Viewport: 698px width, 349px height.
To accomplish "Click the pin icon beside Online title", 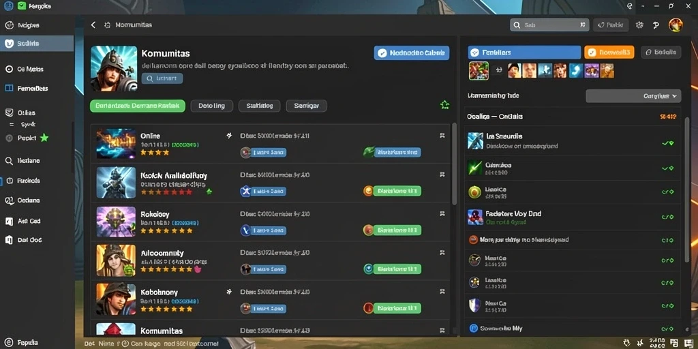I will coord(229,136).
